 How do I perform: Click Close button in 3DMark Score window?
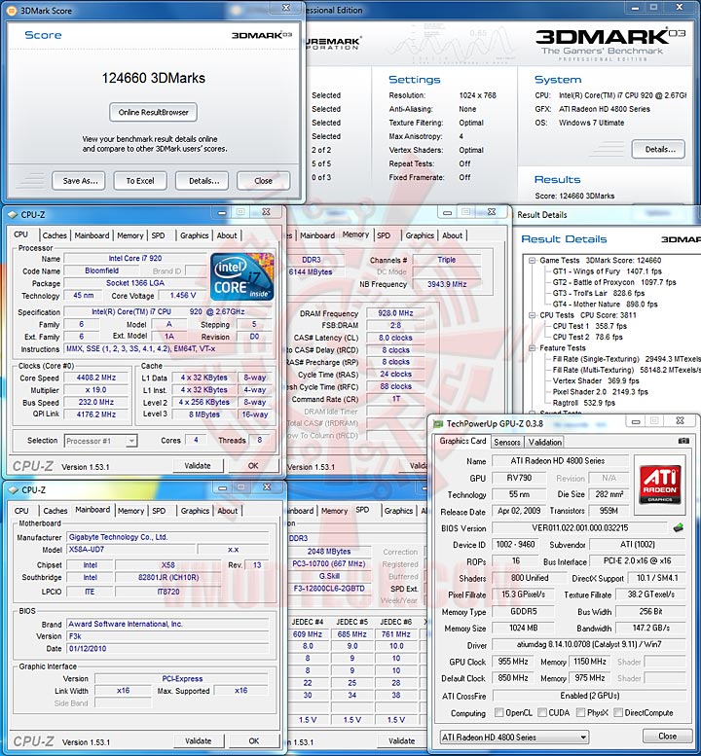(x=264, y=181)
